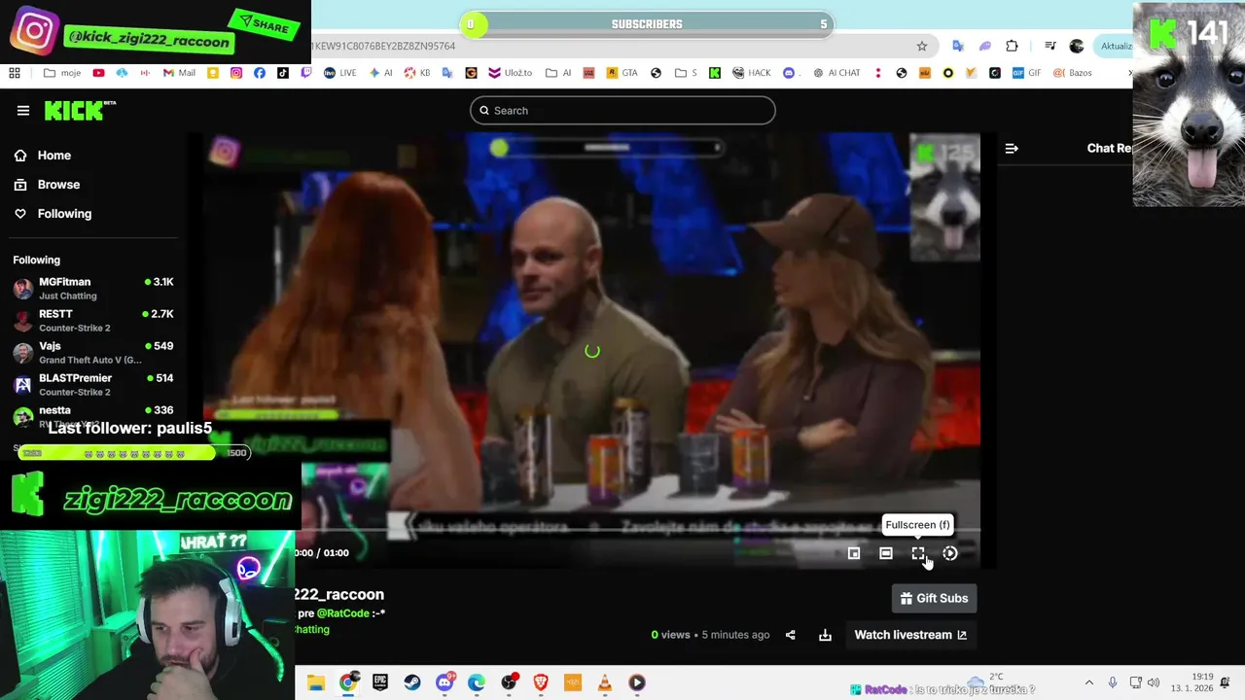
Task: Open the Gmail 'Mail' bookmark
Action: (179, 73)
